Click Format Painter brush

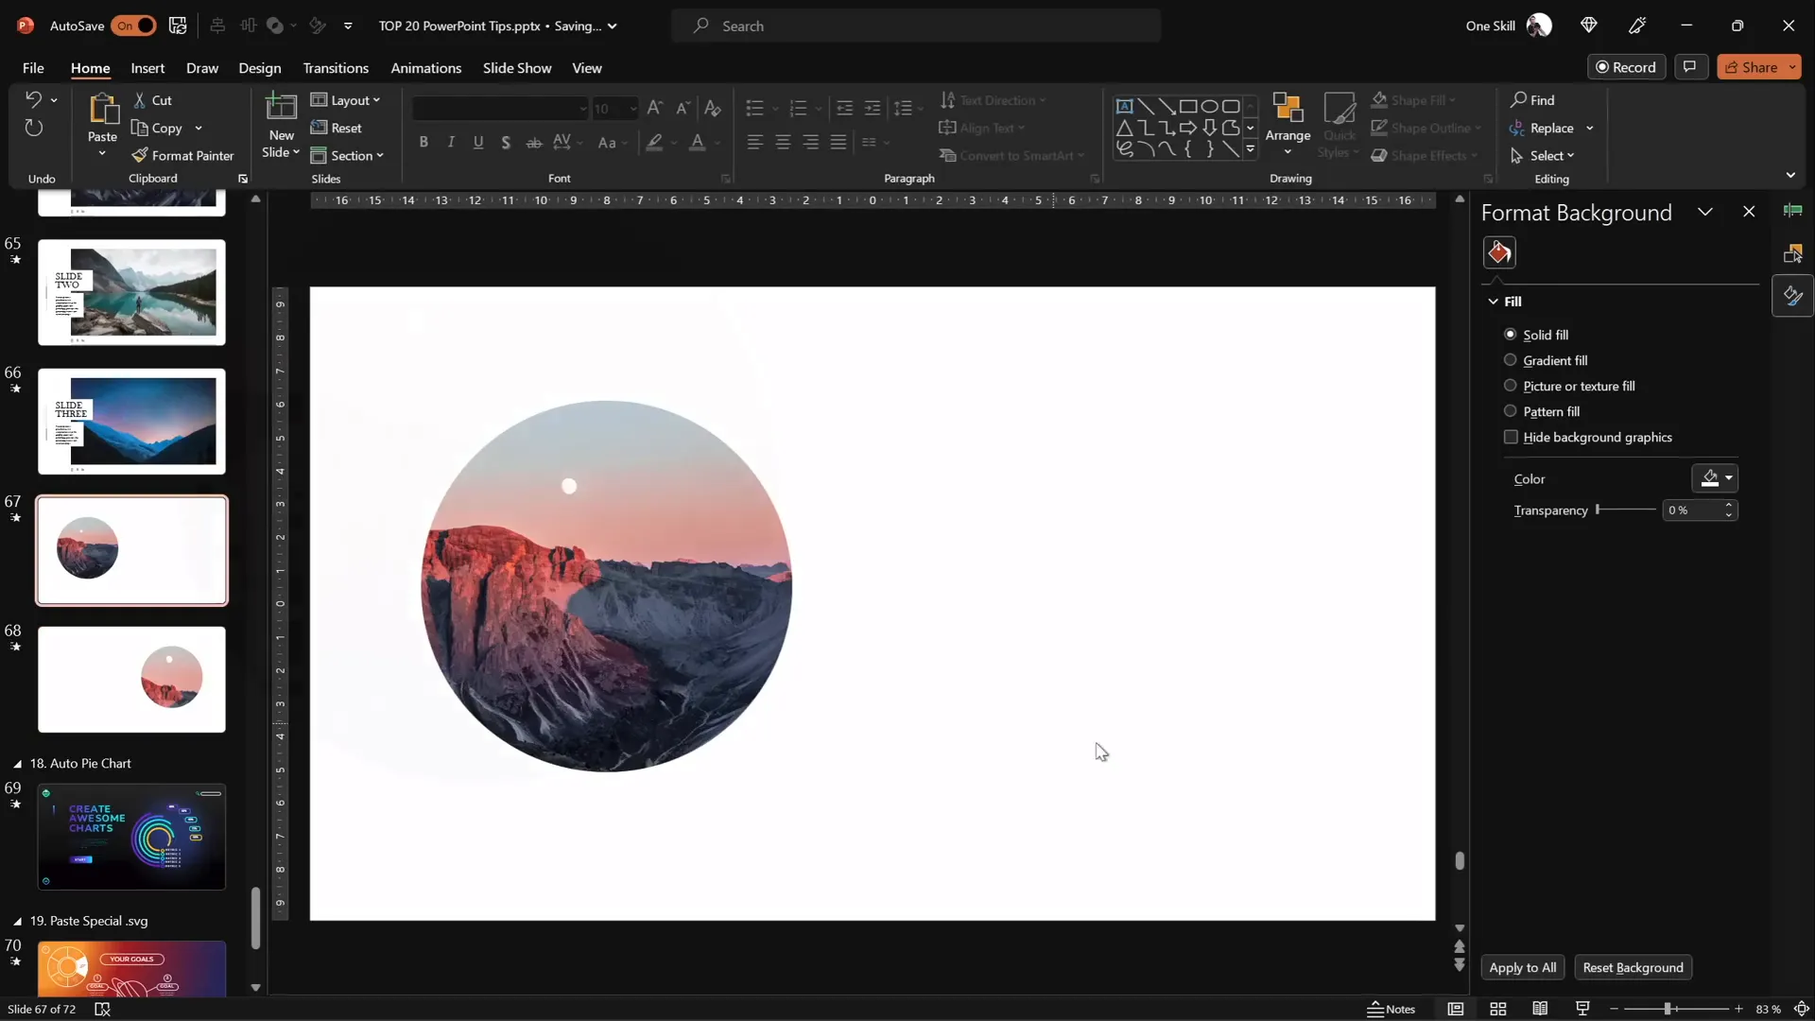tap(182, 155)
